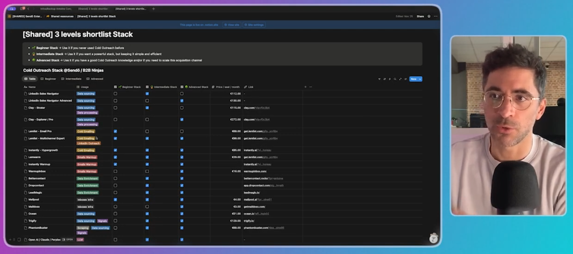Switch to the Table view tab
The image size is (573, 254).
pyautogui.click(x=30, y=79)
